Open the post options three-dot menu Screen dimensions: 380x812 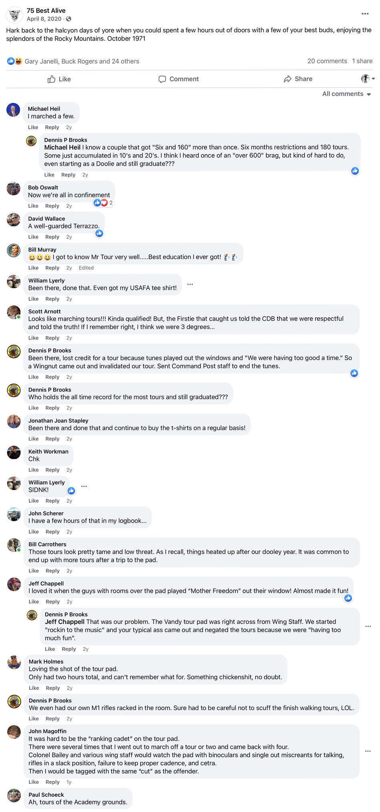(365, 14)
